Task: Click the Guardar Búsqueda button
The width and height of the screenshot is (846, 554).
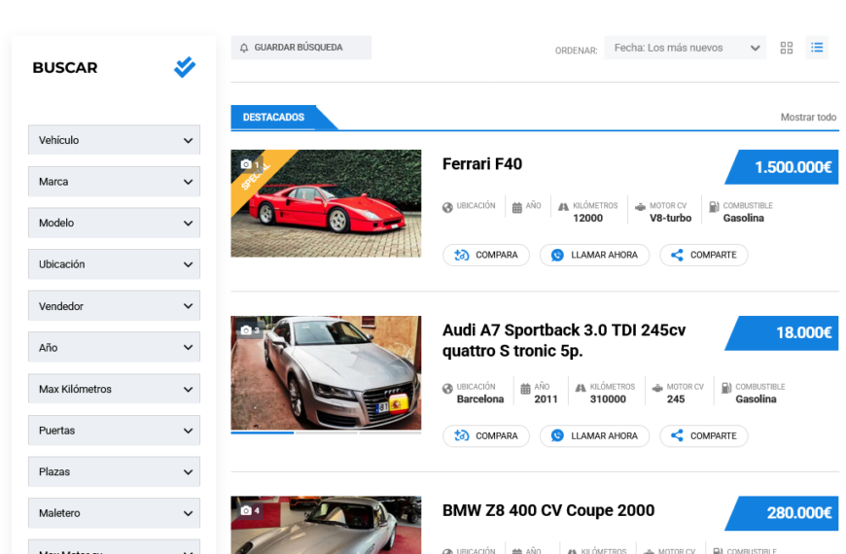Action: [301, 48]
